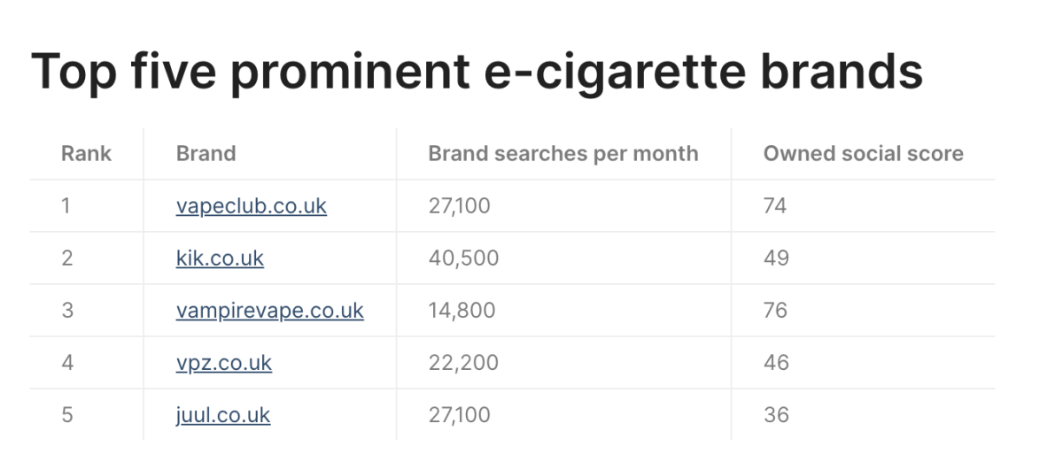Image resolution: width=1063 pixels, height=462 pixels.
Task: Select the Owned social score header
Action: pos(863,154)
